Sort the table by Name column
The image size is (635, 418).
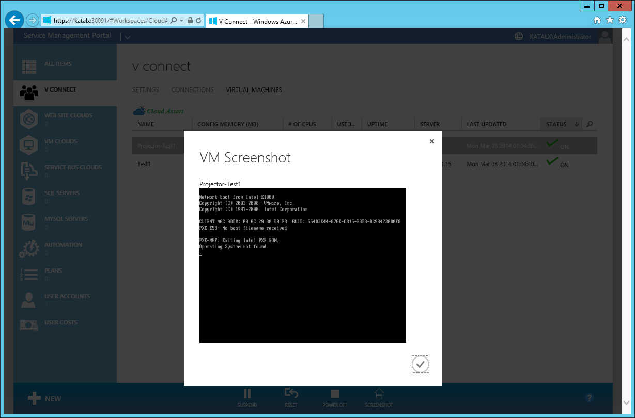coord(162,124)
